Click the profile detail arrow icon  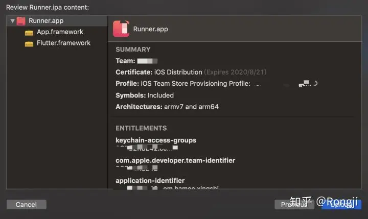point(315,83)
